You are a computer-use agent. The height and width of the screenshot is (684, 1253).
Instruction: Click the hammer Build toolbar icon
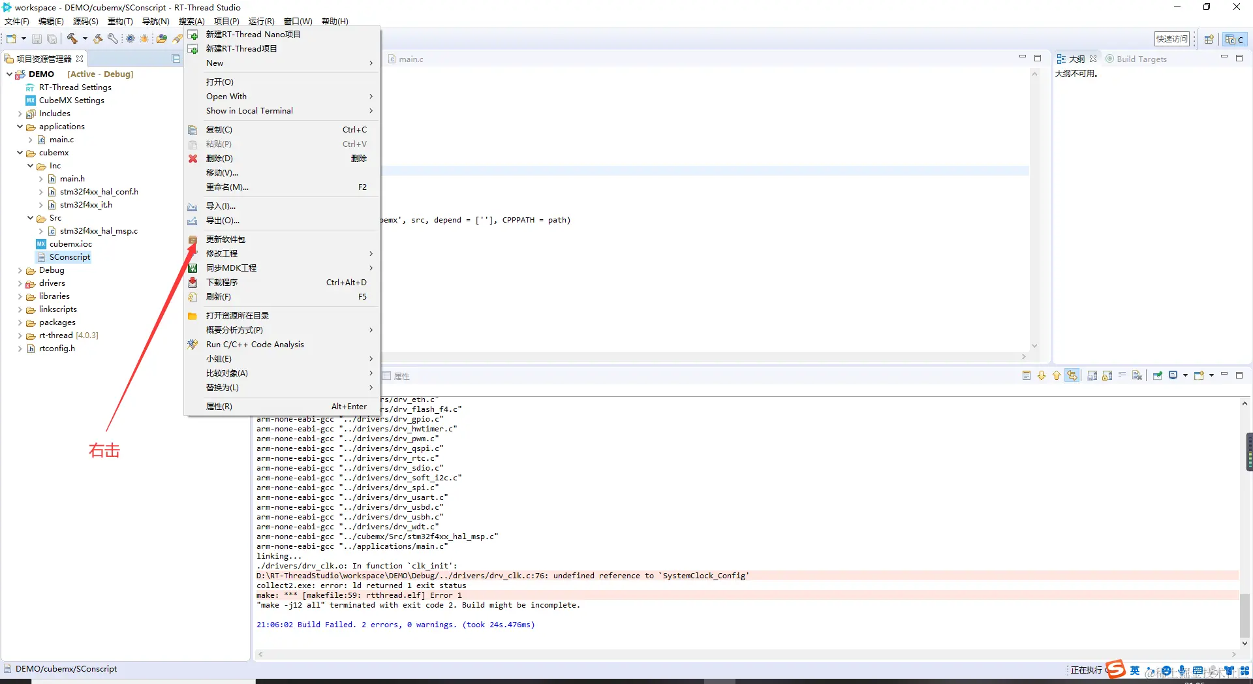(72, 39)
